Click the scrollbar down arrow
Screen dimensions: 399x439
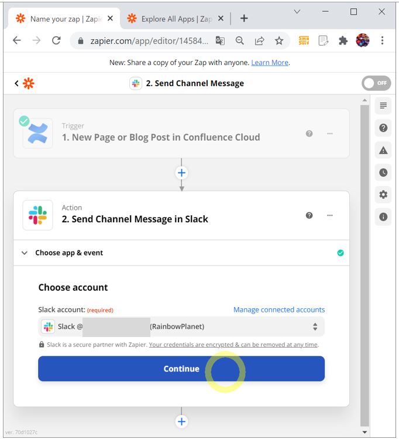(x=364, y=432)
